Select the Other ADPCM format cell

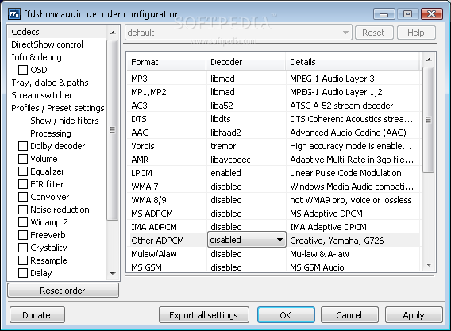coord(158,241)
